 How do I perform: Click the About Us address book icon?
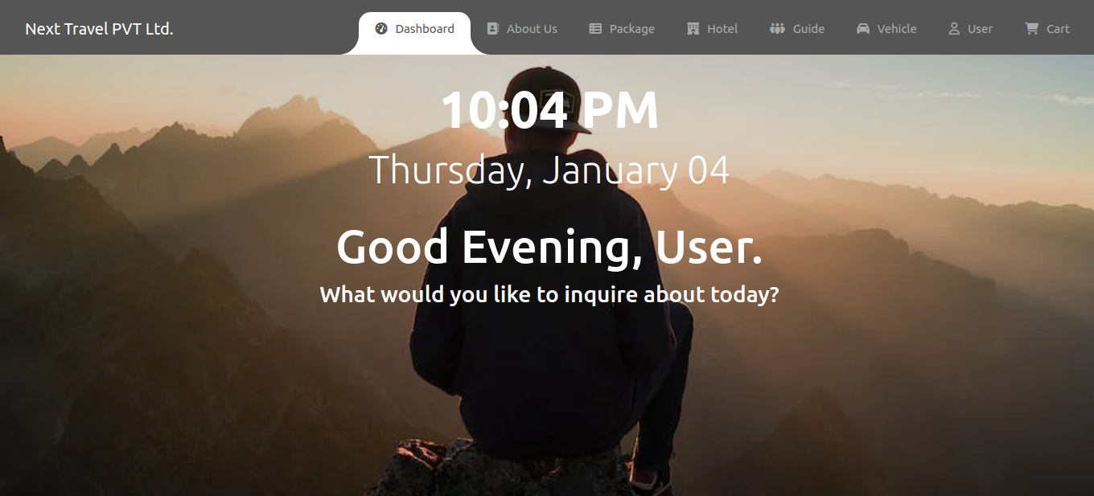493,28
